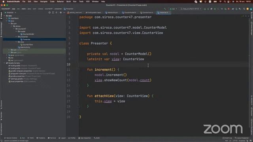Switch to the CounterModel.kt editor tab
Viewport: 253px width, 142px height.
129,13
